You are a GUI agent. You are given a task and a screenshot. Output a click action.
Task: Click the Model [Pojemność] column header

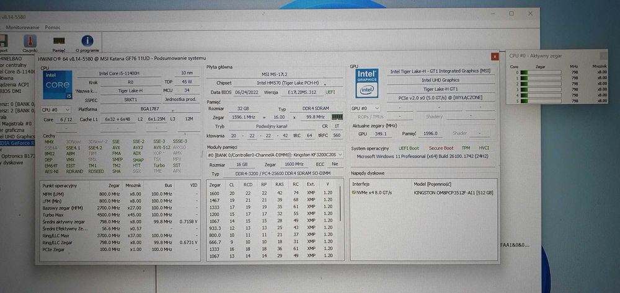(432, 185)
